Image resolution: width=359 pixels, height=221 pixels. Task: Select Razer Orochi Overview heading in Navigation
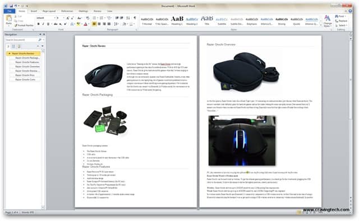[27, 67]
